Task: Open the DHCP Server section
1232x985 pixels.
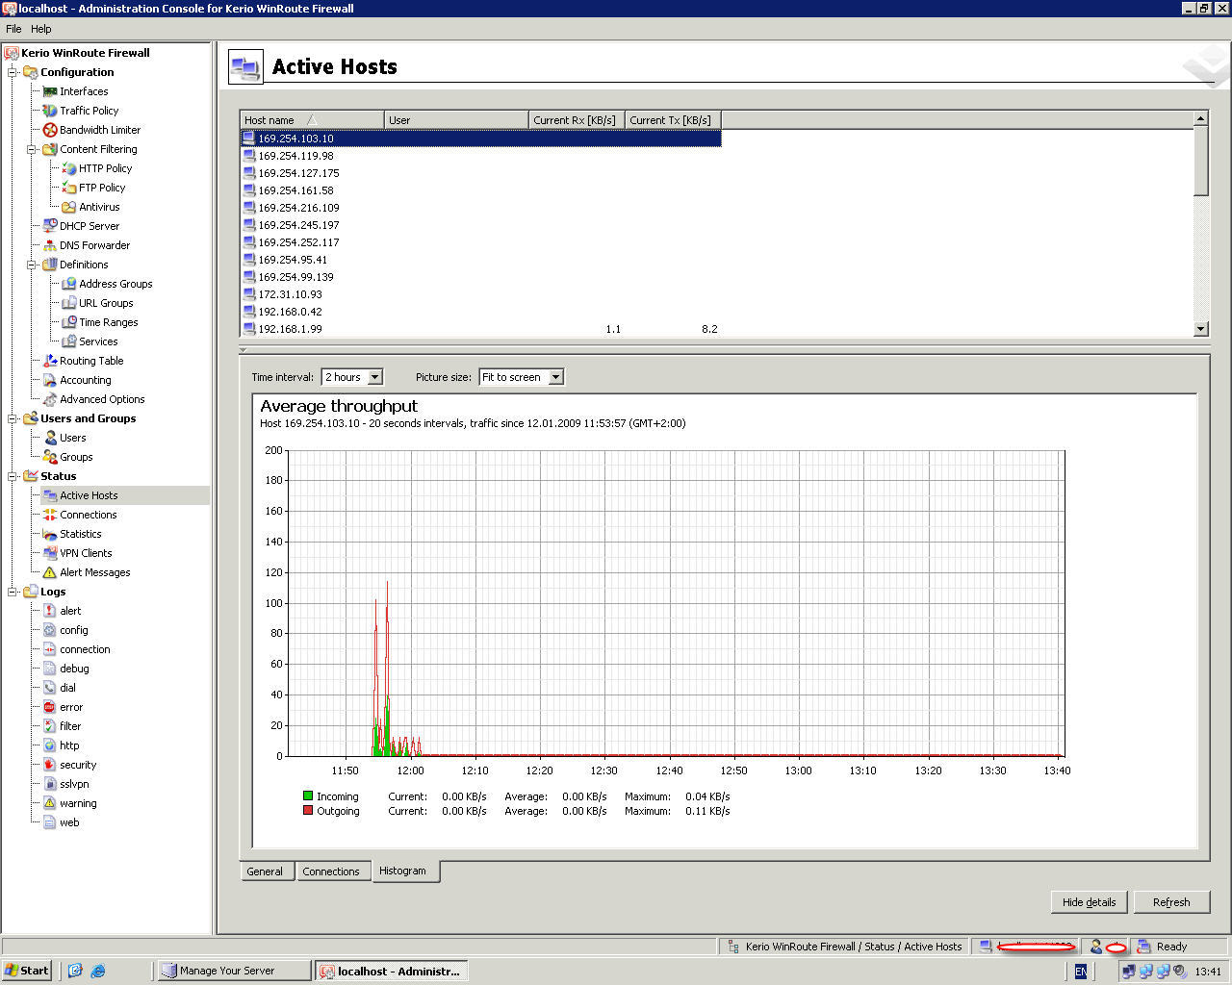Action: click(90, 226)
